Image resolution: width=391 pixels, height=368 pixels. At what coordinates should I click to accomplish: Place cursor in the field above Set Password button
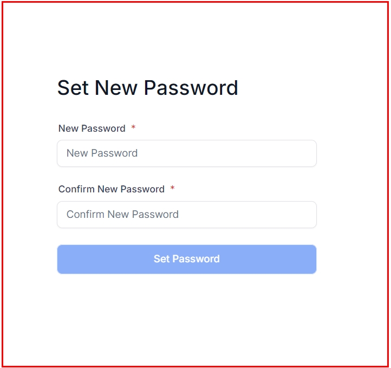(x=186, y=215)
